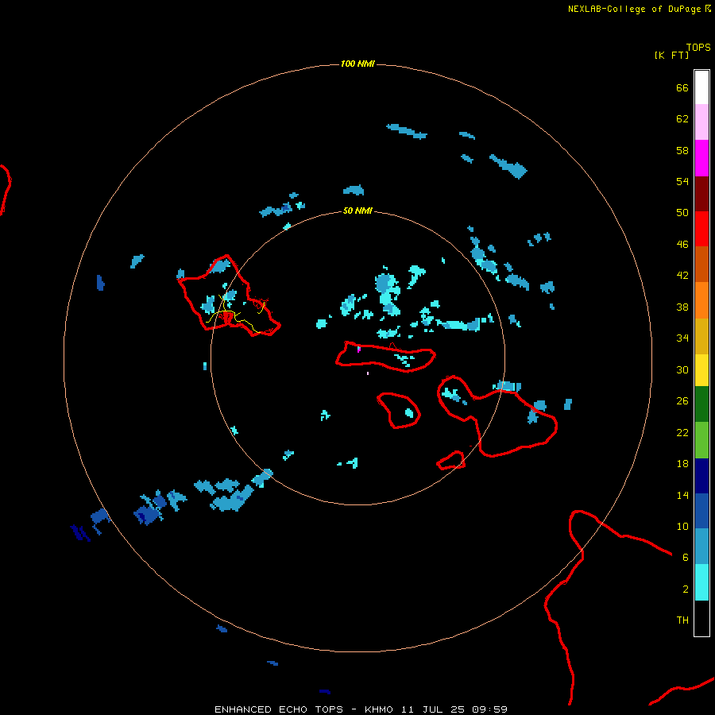Pick the cyan legend swatch

[x=701, y=582]
